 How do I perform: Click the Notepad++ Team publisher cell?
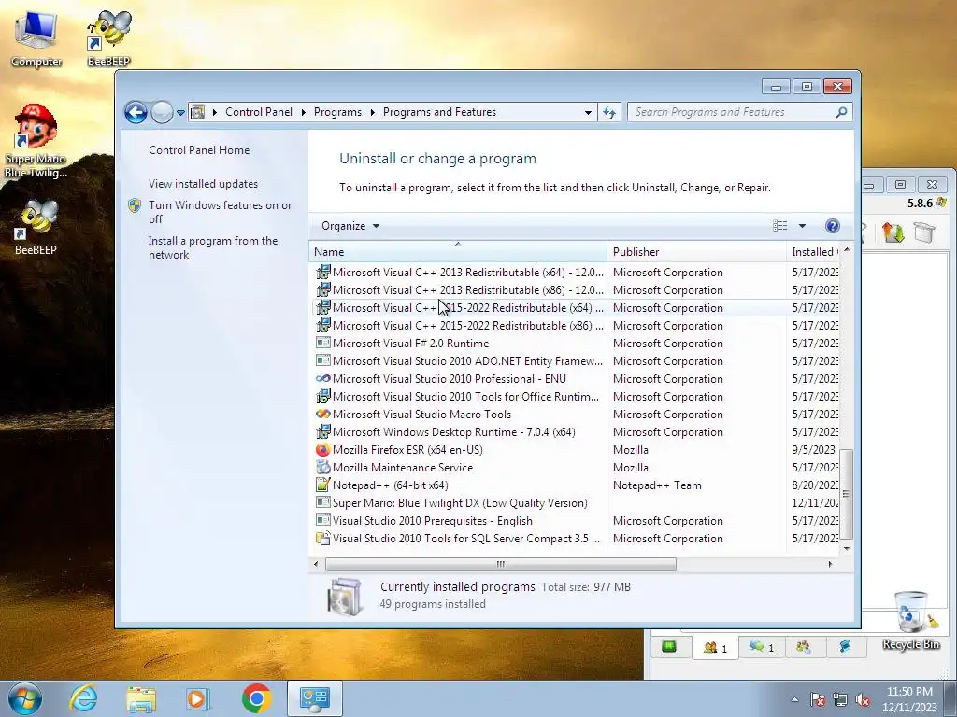pyautogui.click(x=657, y=485)
